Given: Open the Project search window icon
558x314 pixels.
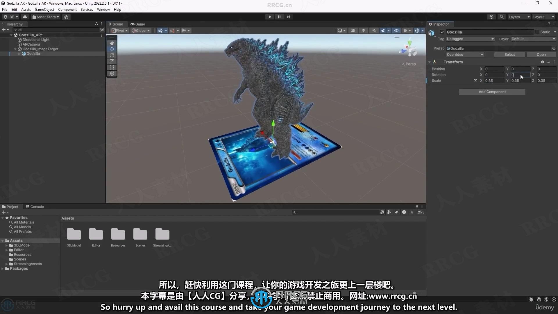Looking at the screenshot, I should (382, 212).
